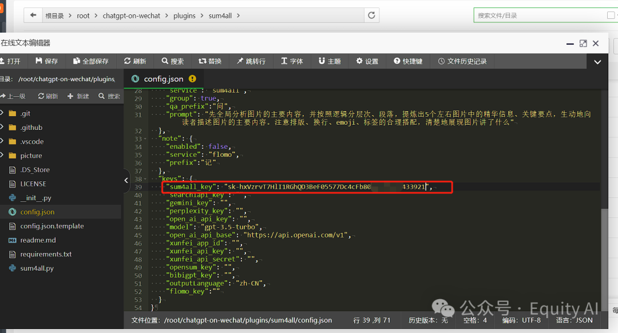Open the 设置 editor settings
This screenshot has height=333, width=618.
[x=367, y=61]
